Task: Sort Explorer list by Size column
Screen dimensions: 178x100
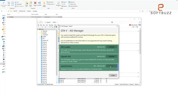Action: coord(57,14)
